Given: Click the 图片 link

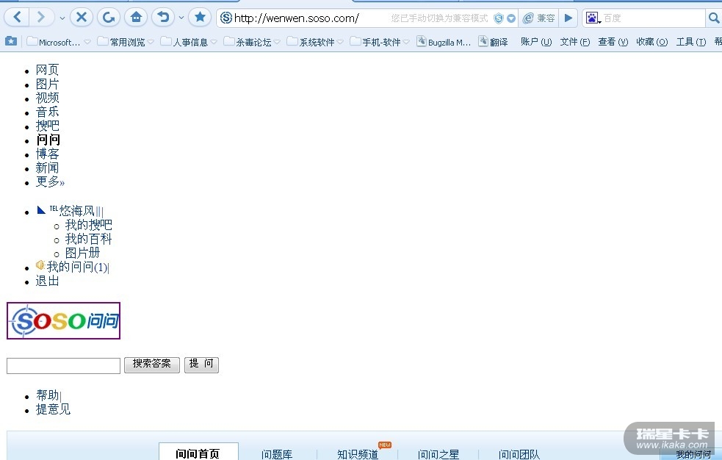Looking at the screenshot, I should click(47, 85).
